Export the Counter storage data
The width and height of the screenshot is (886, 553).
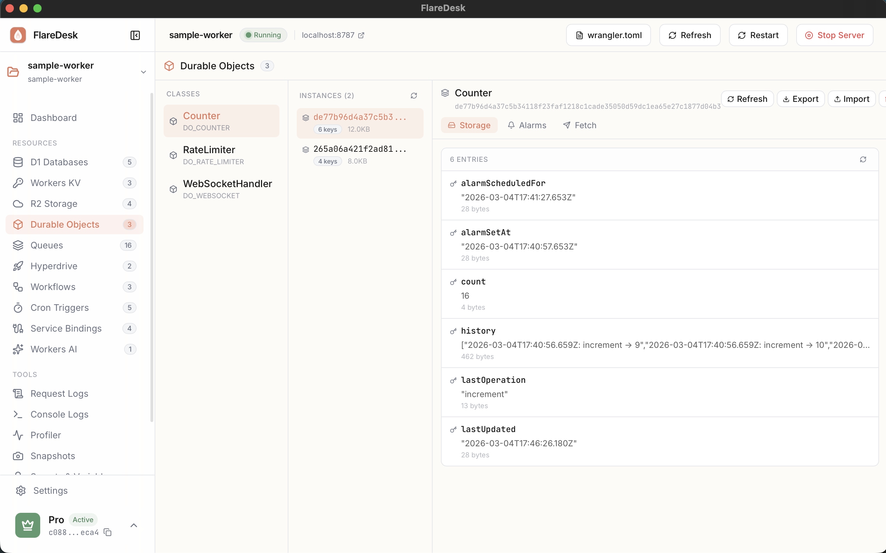(x=800, y=99)
